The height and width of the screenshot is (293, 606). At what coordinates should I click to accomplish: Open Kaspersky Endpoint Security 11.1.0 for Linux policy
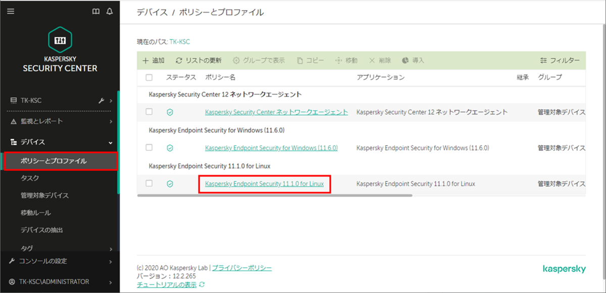point(264,184)
